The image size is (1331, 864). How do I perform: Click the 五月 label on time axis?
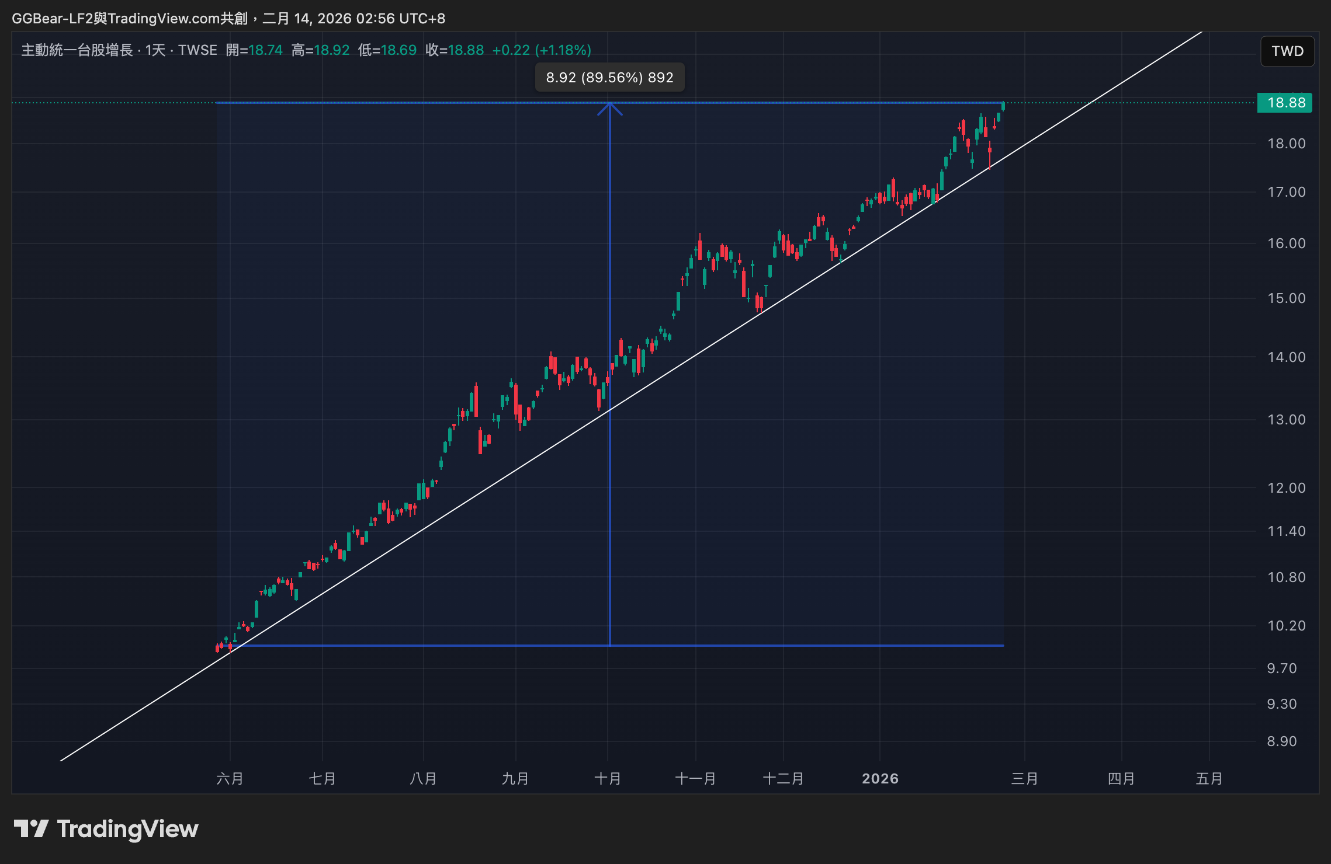1209,778
